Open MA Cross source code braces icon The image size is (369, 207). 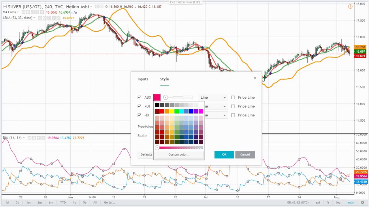[x=33, y=12]
